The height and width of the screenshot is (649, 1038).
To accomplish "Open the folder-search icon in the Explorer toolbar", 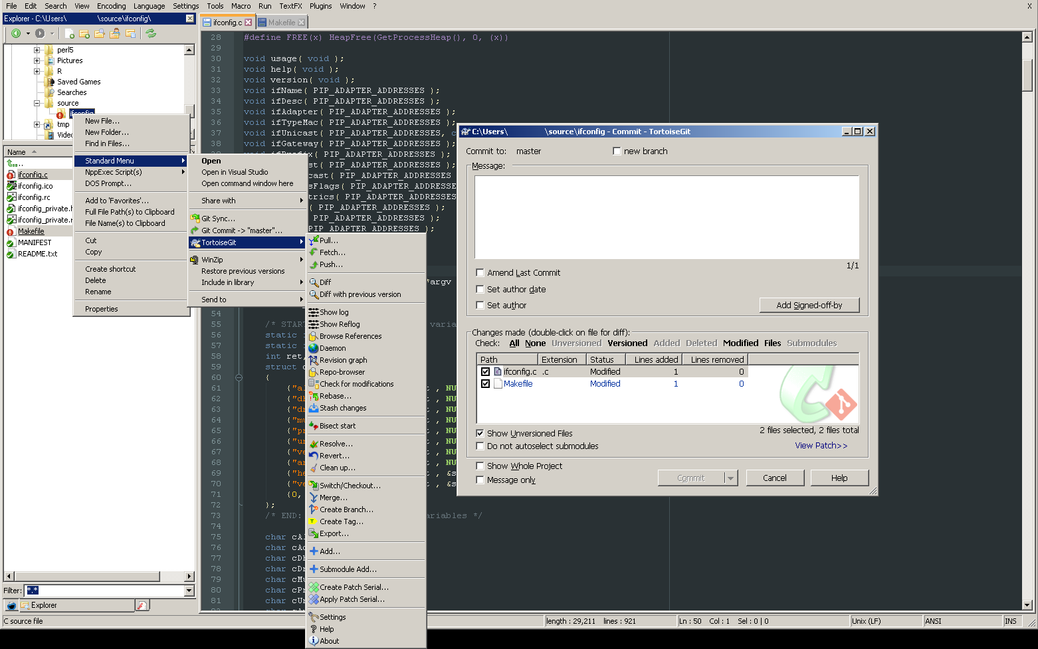I will [100, 34].
